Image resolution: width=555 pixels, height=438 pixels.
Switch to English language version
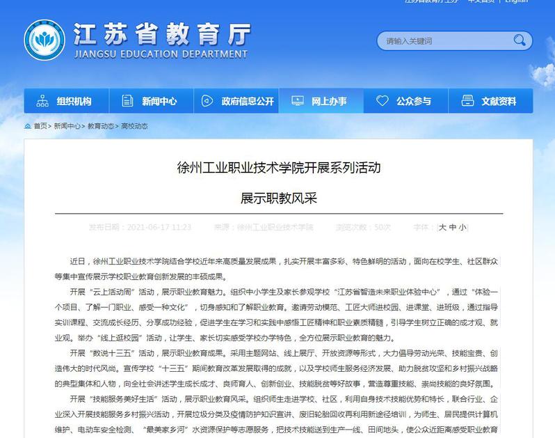pyautogui.click(x=516, y=2)
